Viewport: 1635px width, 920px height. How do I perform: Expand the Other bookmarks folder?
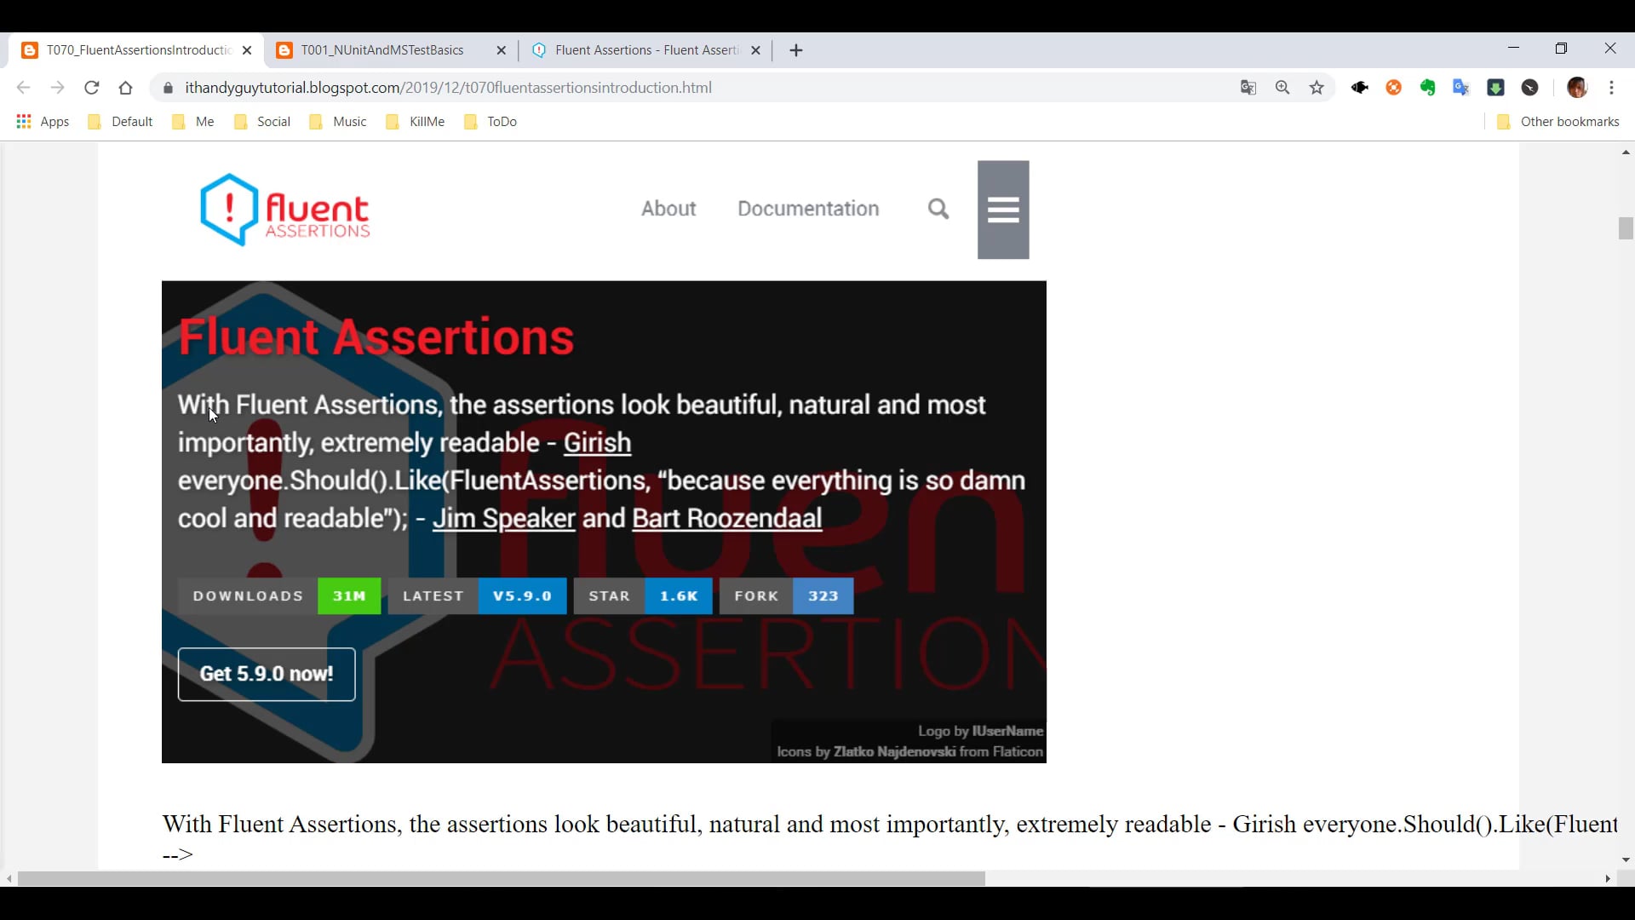[1567, 121]
